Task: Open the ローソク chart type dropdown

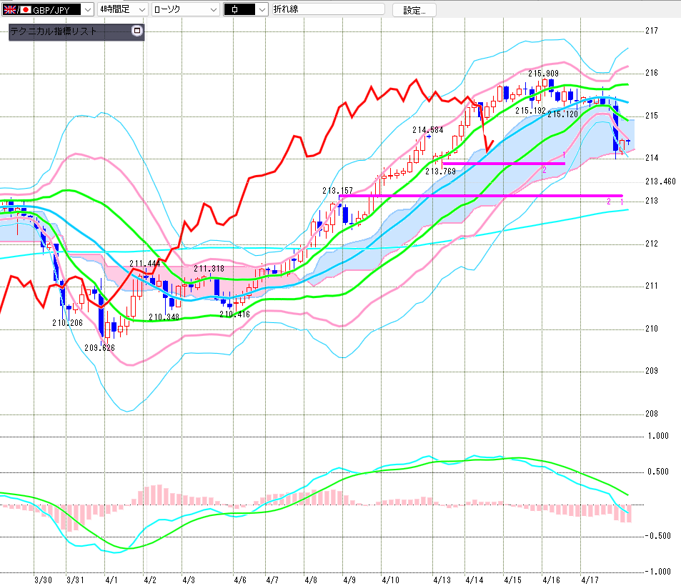Action: pos(212,9)
